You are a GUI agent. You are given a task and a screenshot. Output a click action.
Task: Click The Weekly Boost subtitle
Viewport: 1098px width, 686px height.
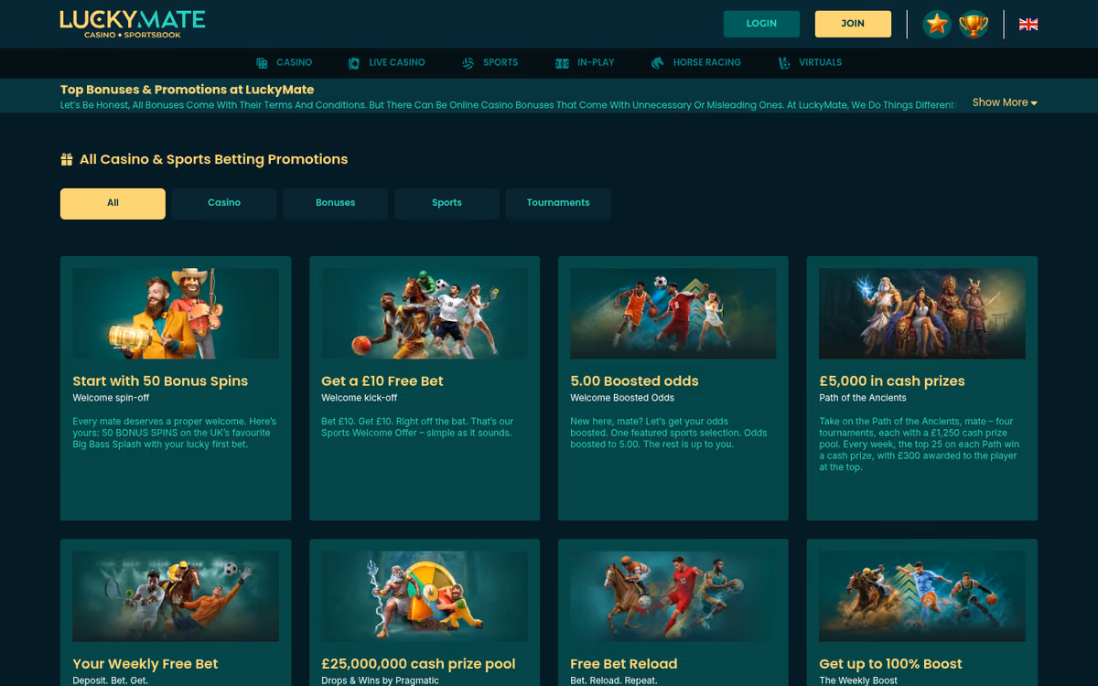pos(858,681)
